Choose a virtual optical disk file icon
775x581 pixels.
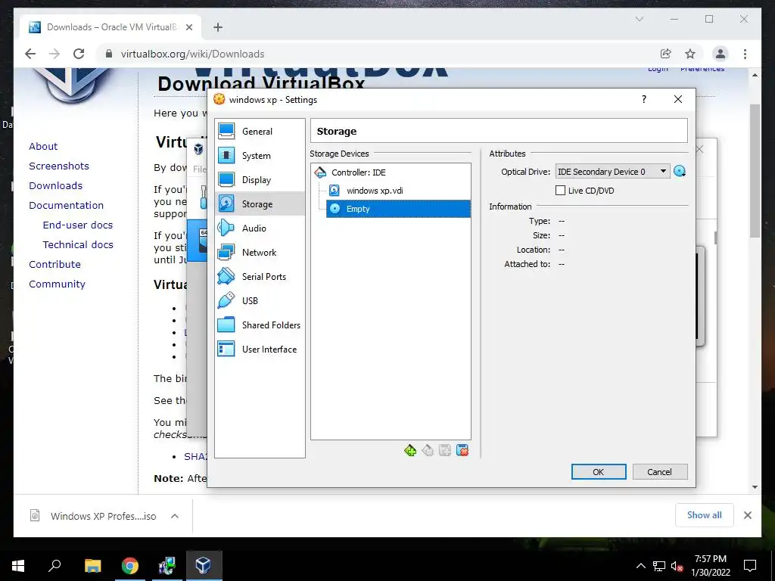click(680, 172)
